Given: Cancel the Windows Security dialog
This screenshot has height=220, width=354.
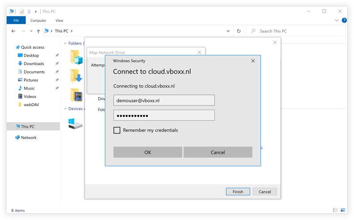Looking at the screenshot, I should pos(218,152).
